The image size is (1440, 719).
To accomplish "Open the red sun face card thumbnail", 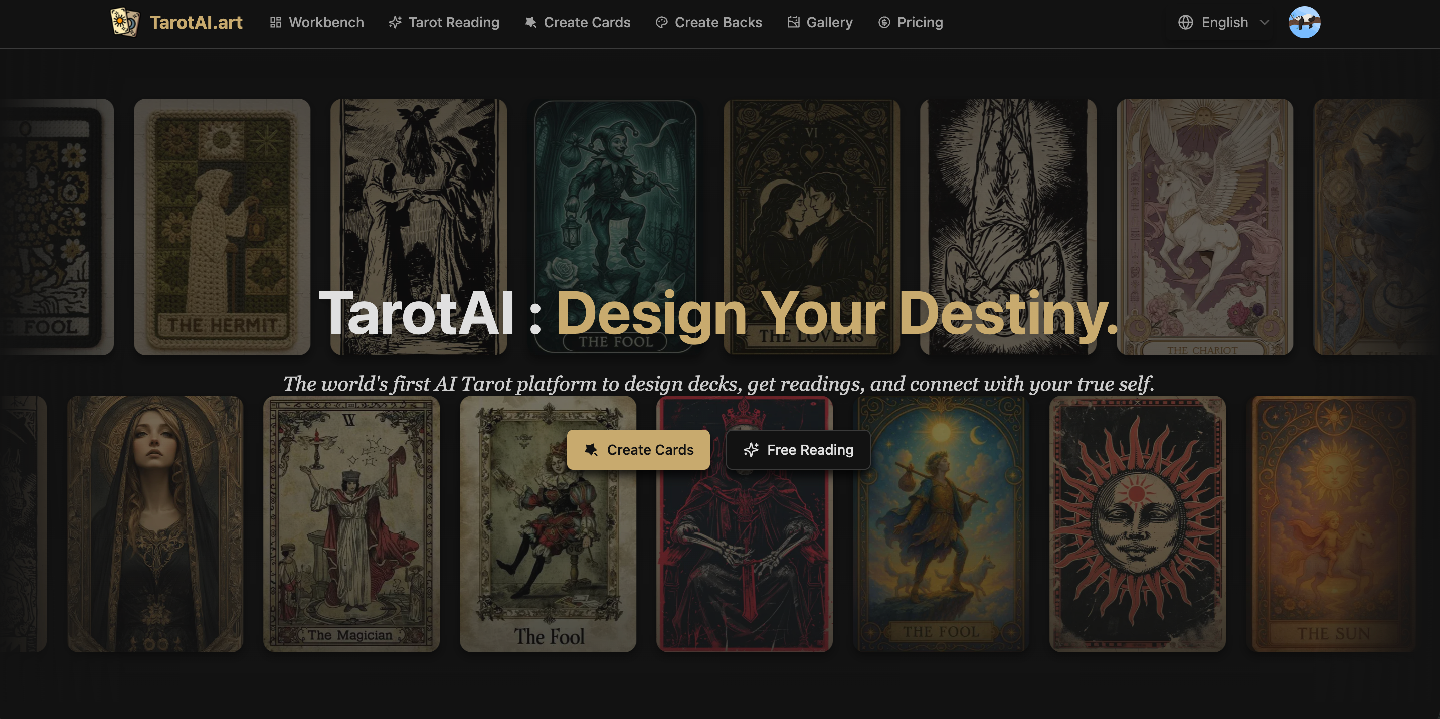I will point(1137,523).
